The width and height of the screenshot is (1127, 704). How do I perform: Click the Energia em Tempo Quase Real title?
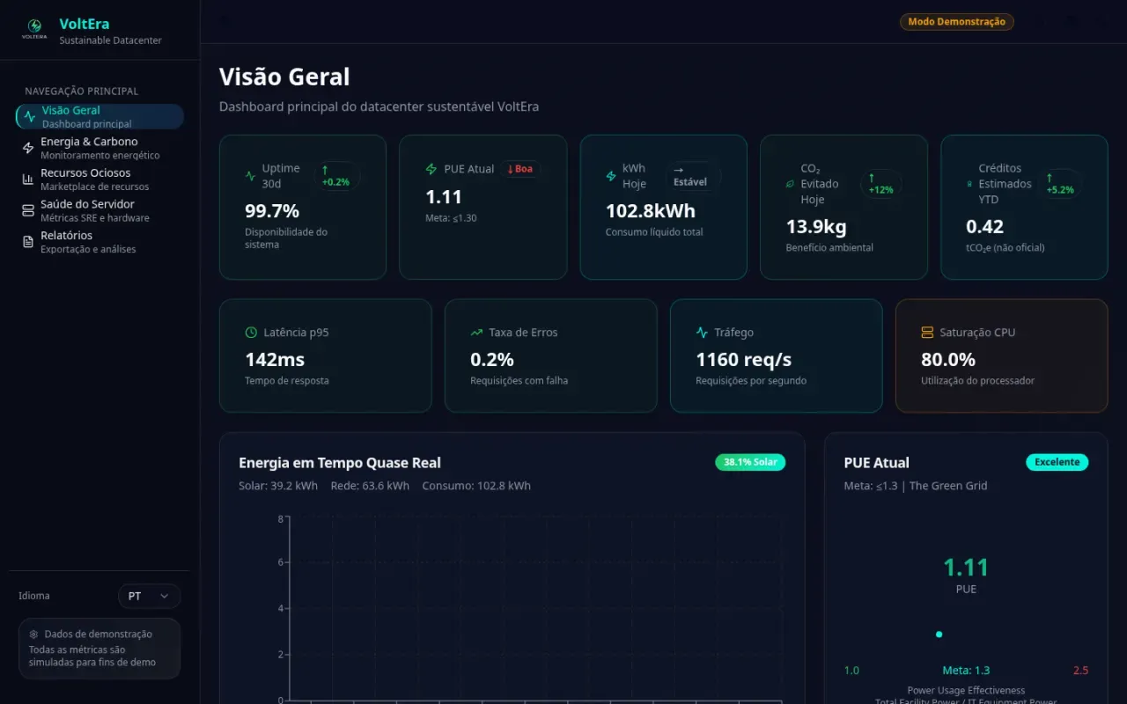point(340,463)
